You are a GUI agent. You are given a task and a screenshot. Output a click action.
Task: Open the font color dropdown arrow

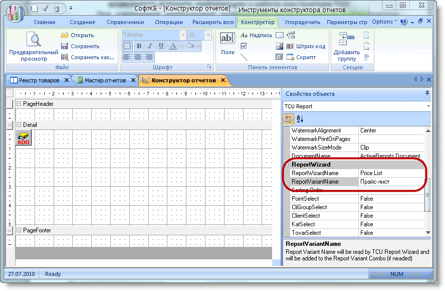181,46
